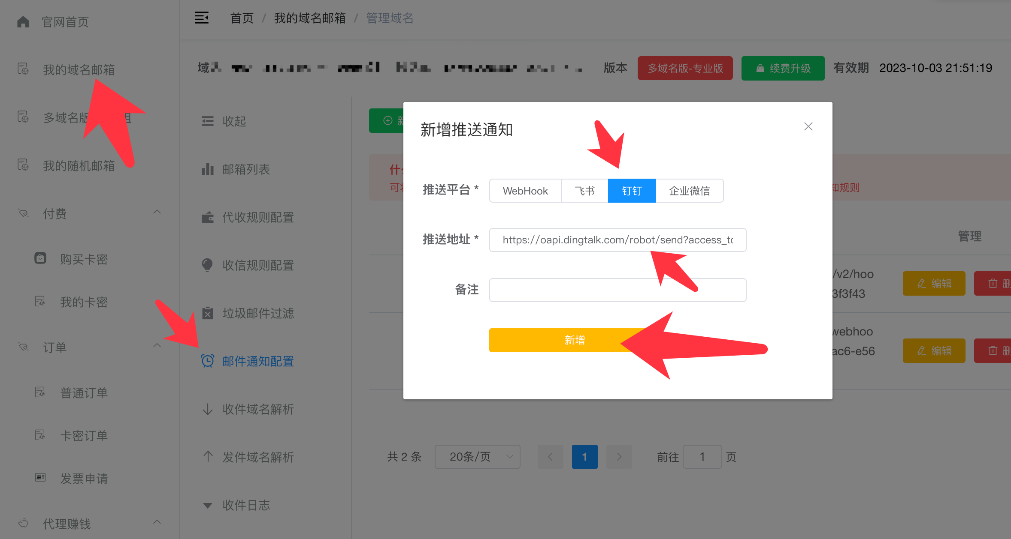The height and width of the screenshot is (539, 1011).
Task: Open 普通订单 in the sidebar
Action: (84, 393)
